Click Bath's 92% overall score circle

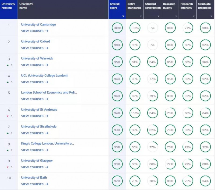click(117, 181)
